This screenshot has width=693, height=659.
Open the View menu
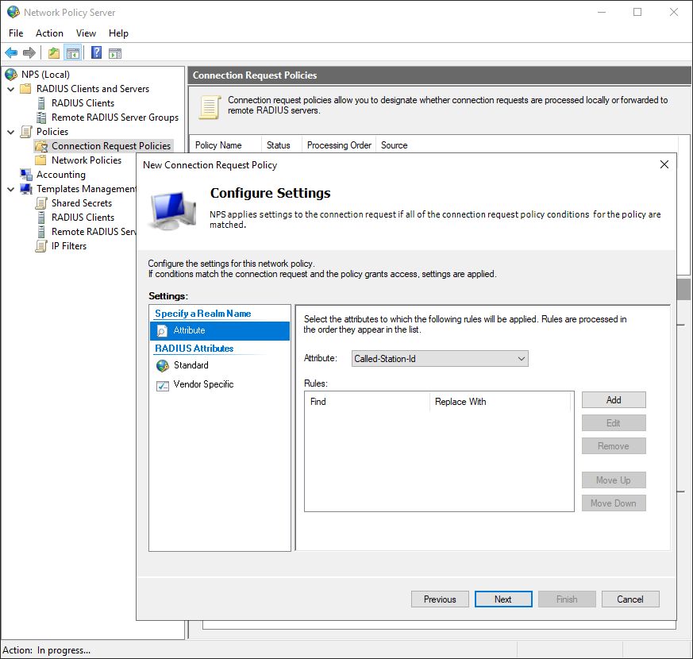click(86, 33)
